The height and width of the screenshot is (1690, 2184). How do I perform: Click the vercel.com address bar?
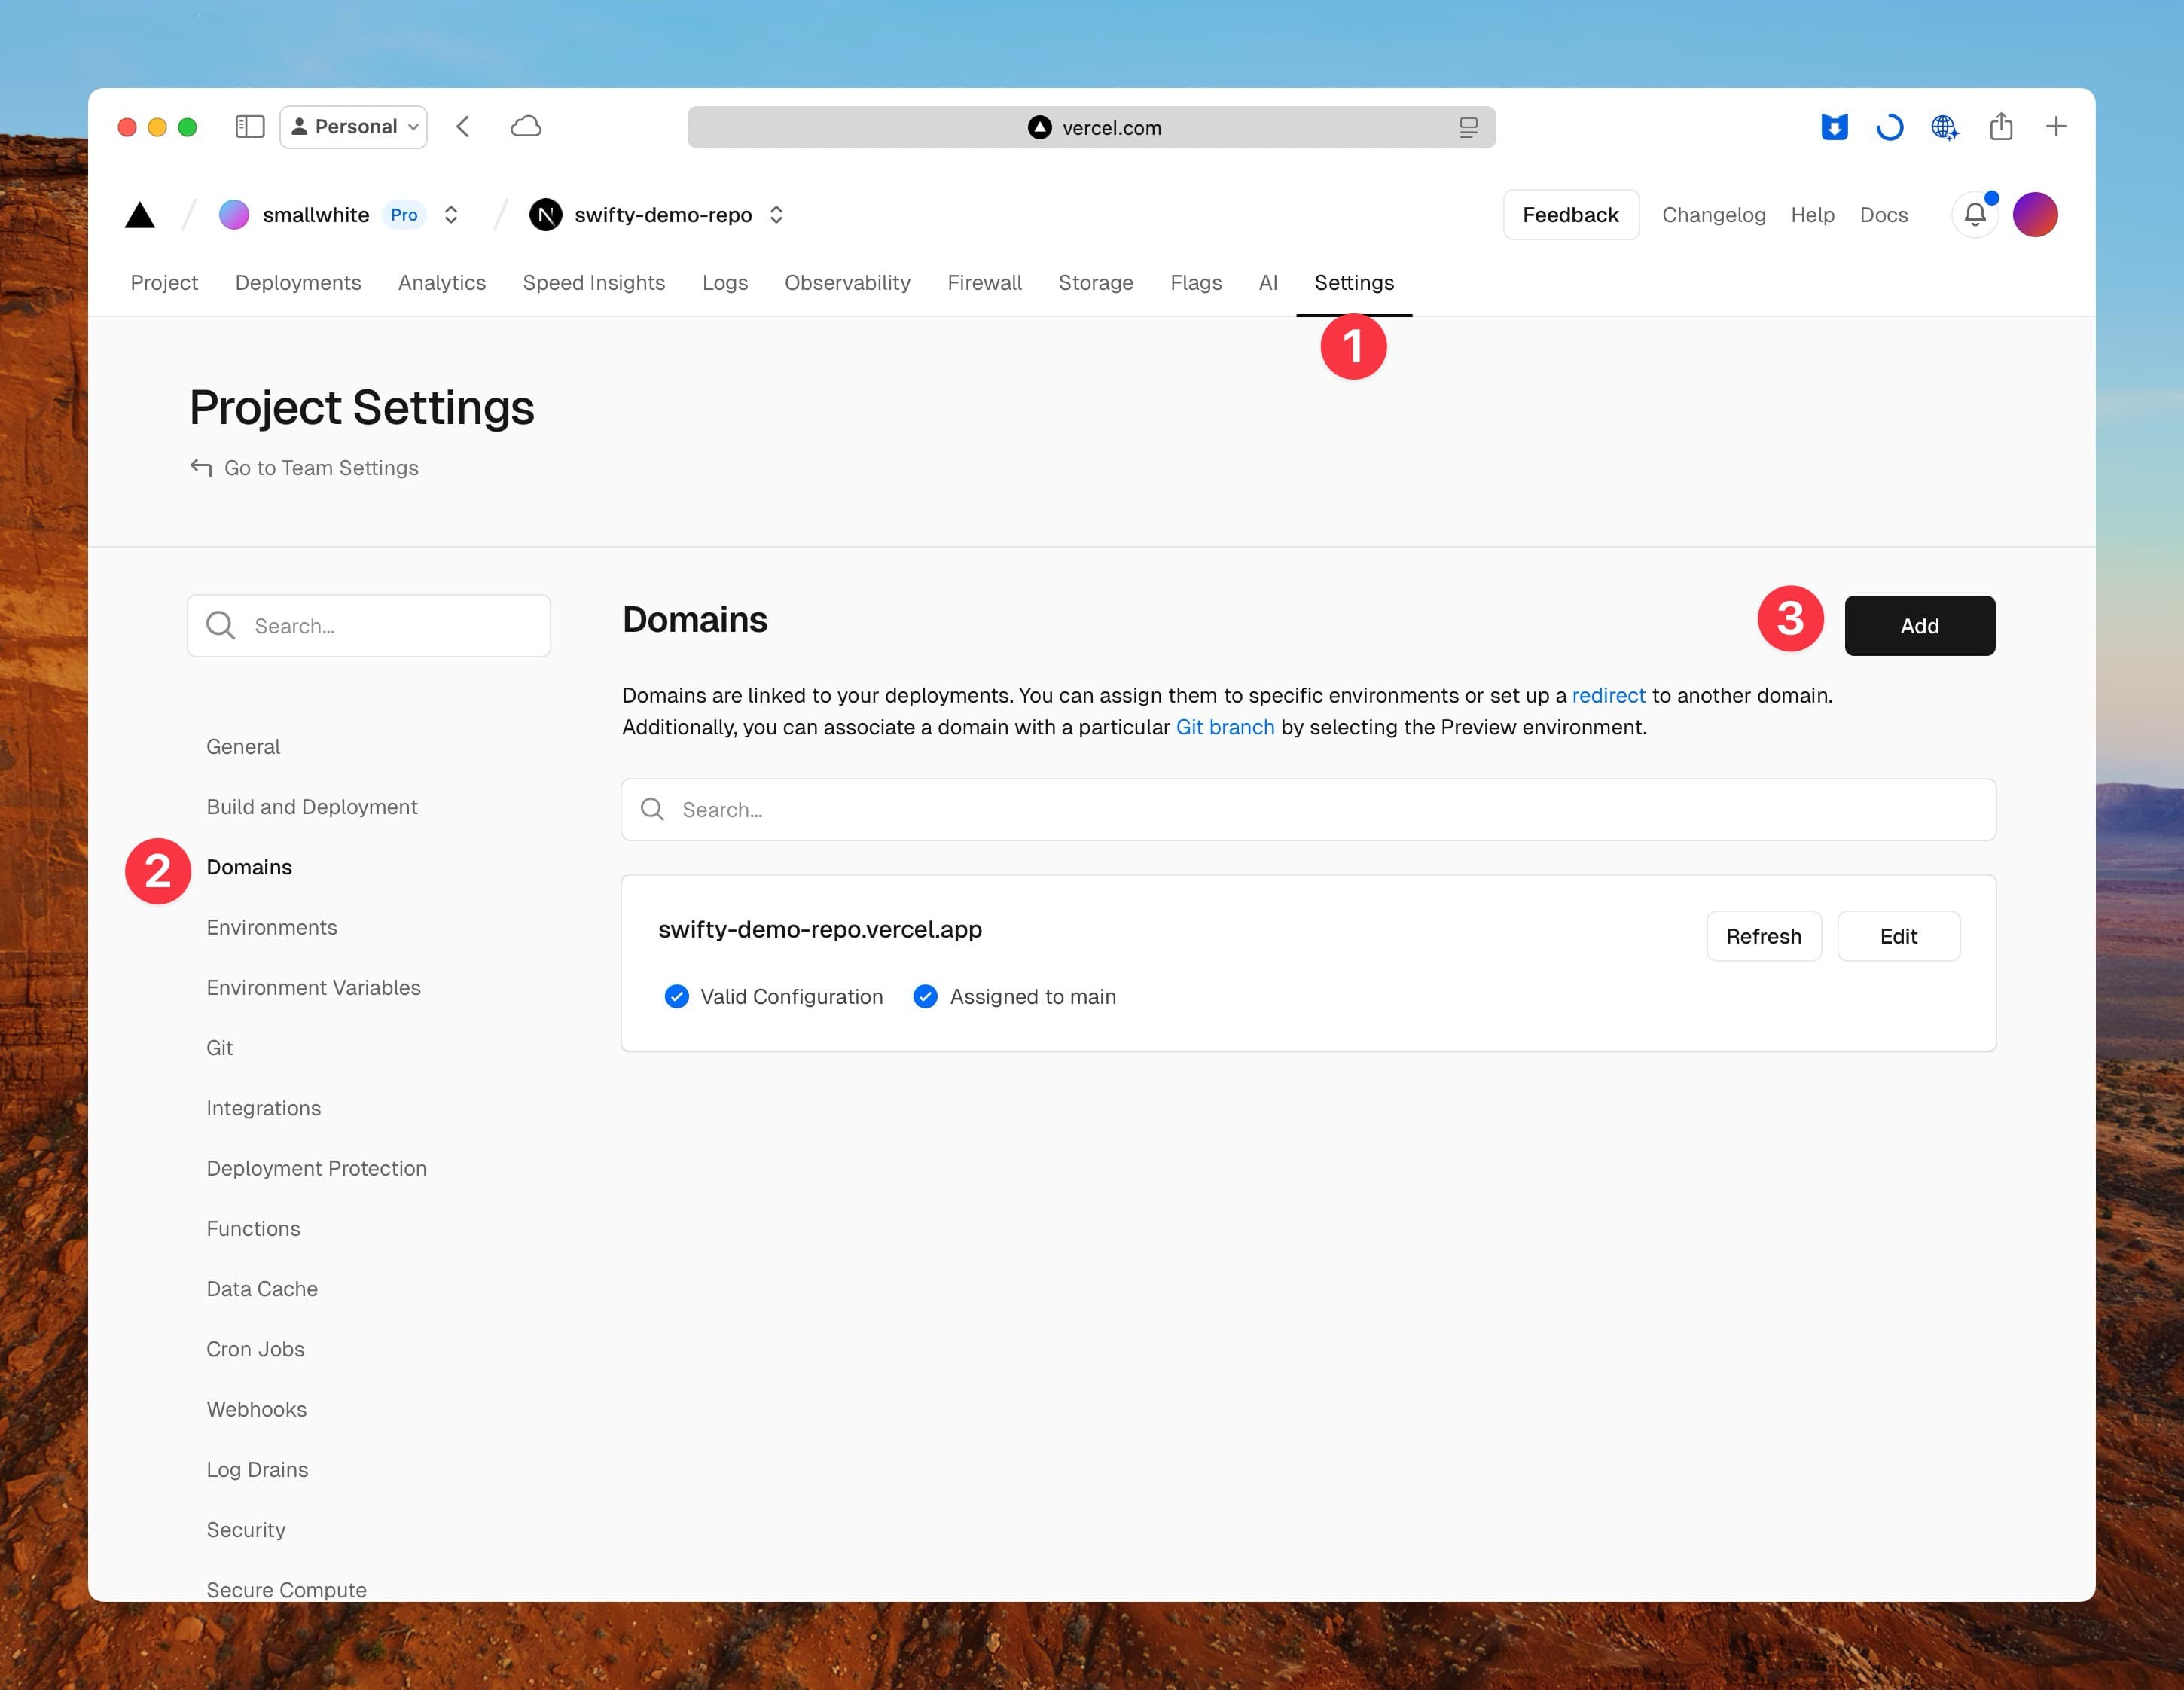tap(1091, 127)
